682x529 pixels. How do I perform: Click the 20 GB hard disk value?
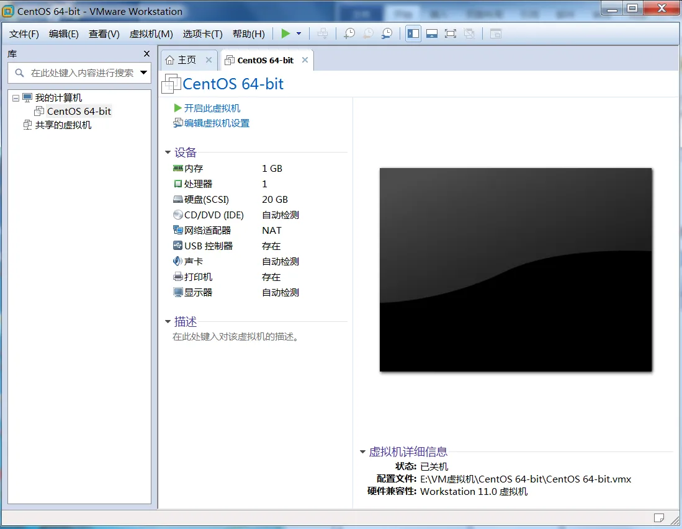pyautogui.click(x=275, y=200)
